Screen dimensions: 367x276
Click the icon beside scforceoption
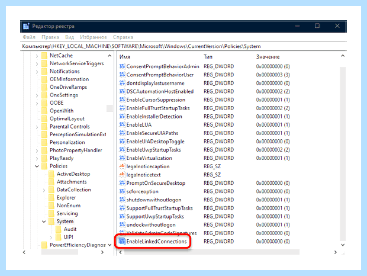coord(122,191)
